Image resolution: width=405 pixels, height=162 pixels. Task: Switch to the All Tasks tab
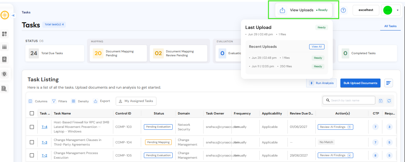tap(390, 26)
